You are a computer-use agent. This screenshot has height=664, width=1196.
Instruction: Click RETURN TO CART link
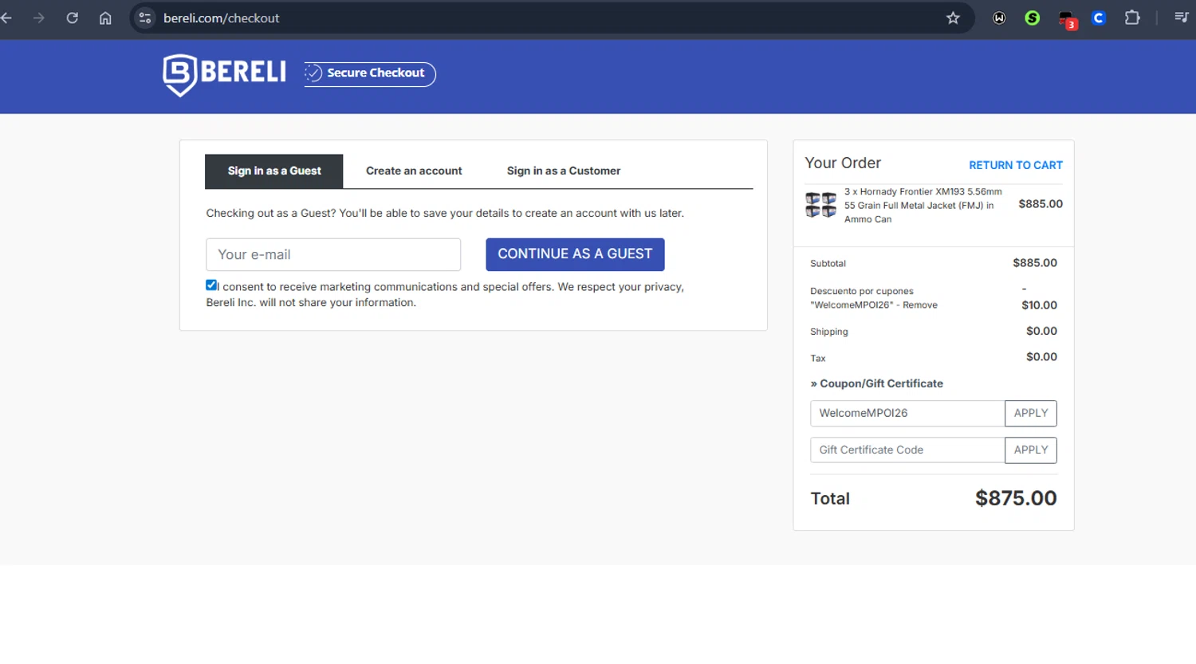(x=1016, y=165)
